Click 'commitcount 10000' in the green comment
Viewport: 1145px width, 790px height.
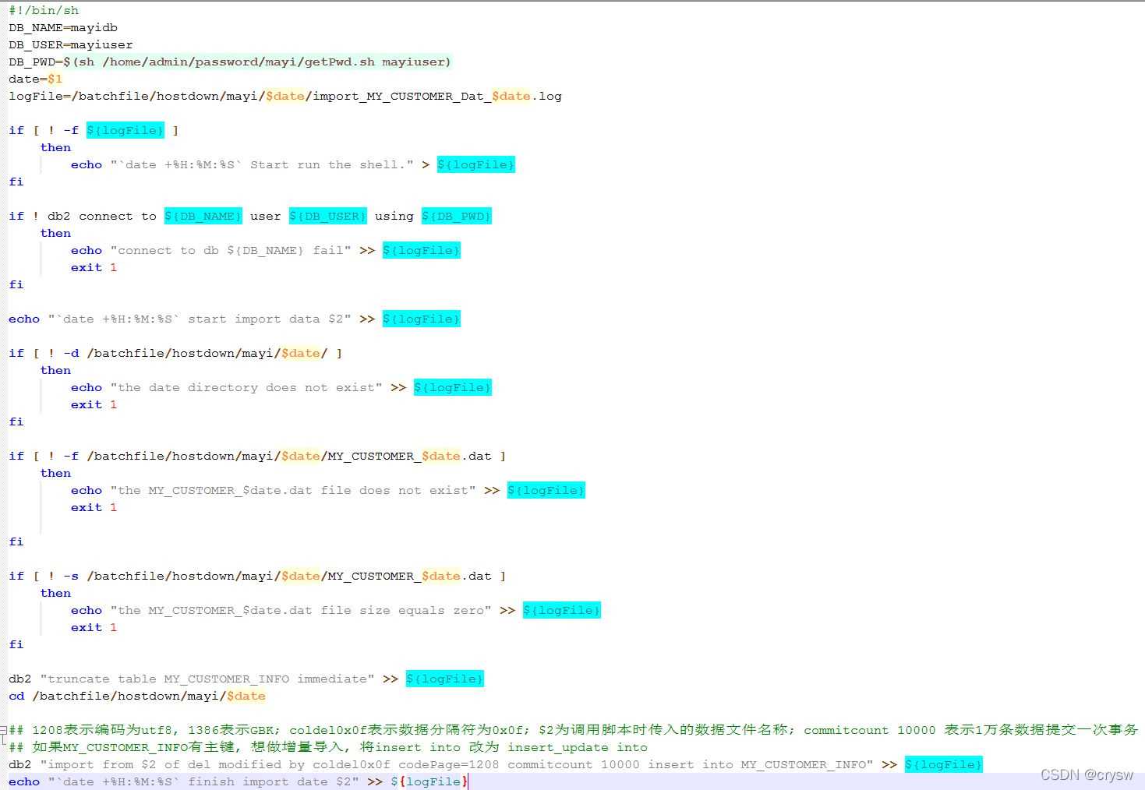pyautogui.click(x=870, y=730)
